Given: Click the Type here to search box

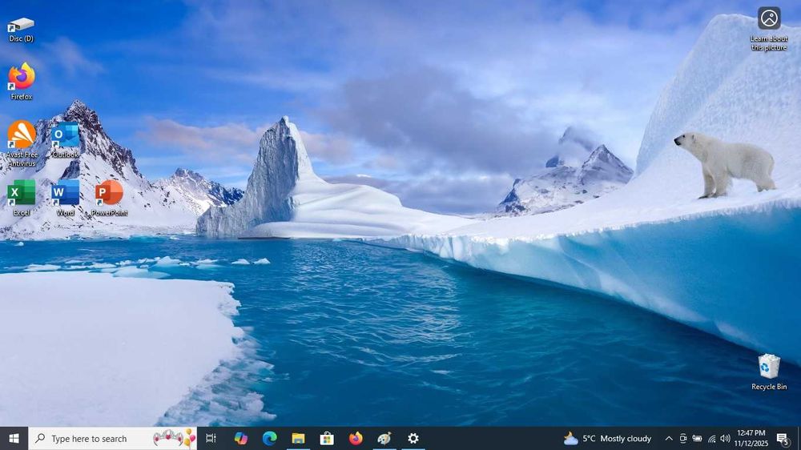Looking at the screenshot, I should click(x=112, y=438).
